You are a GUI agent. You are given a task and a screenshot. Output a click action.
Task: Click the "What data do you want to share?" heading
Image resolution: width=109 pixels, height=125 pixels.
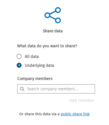tap(47, 46)
